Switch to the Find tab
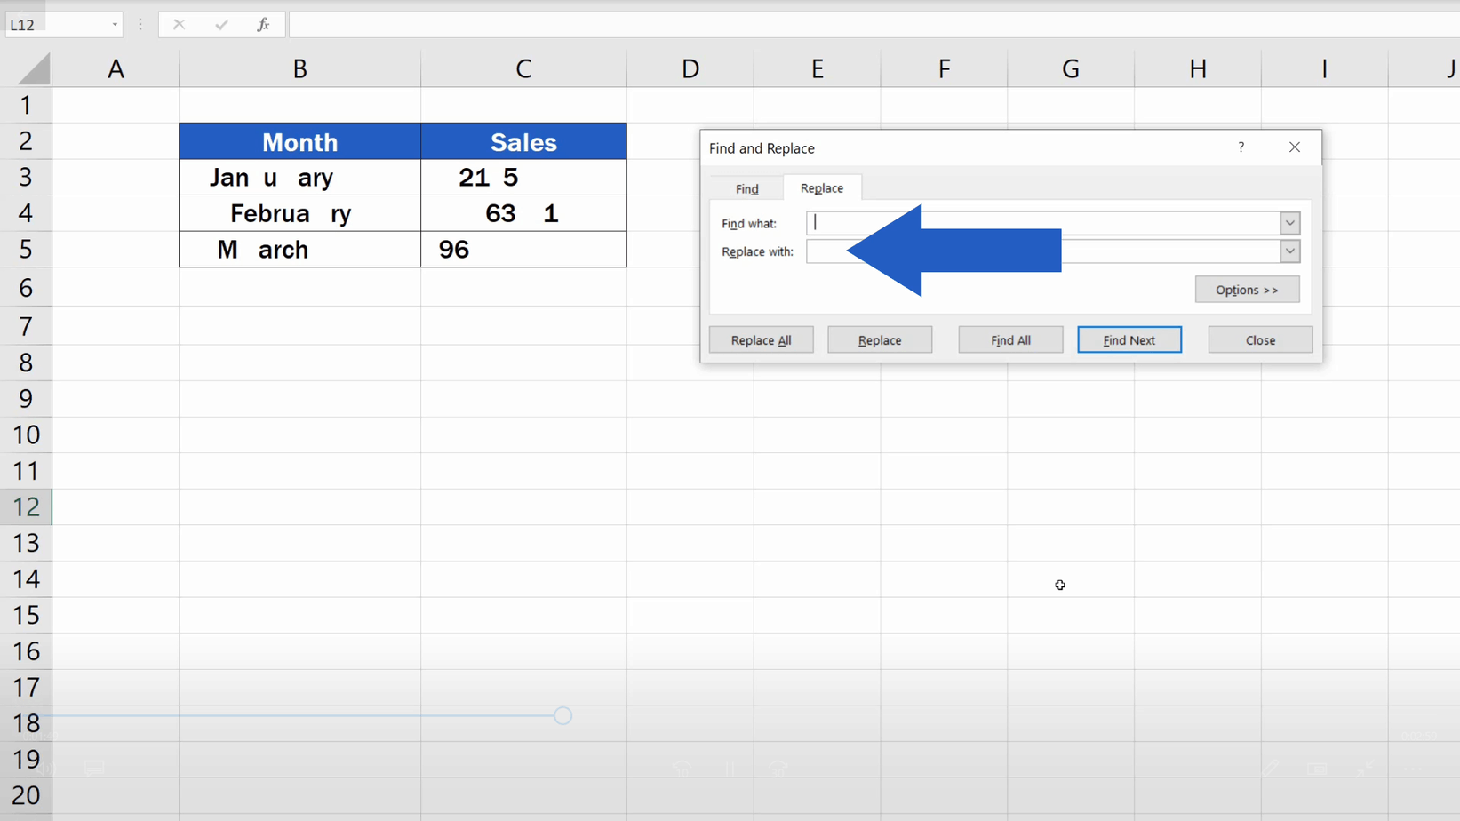 pos(746,187)
